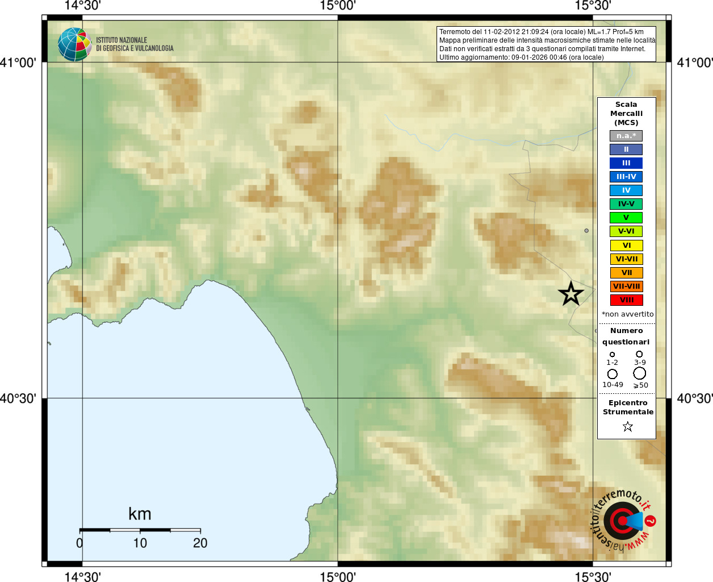This screenshot has width=713, height=582.
Task: Click the top 14°30' longitude label
Action: [83, 6]
